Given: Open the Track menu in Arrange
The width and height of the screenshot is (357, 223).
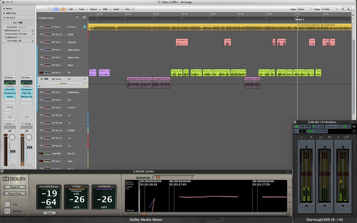Looking at the screenshot, I should pyautogui.click(x=83, y=9).
